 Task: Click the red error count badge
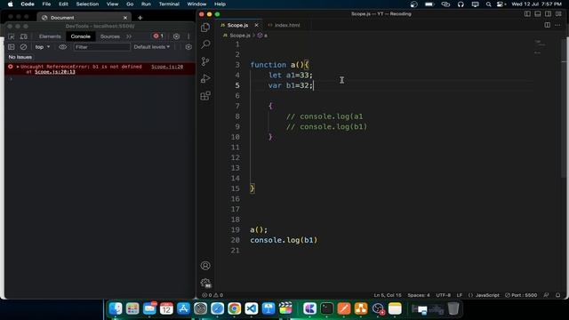click(158, 36)
